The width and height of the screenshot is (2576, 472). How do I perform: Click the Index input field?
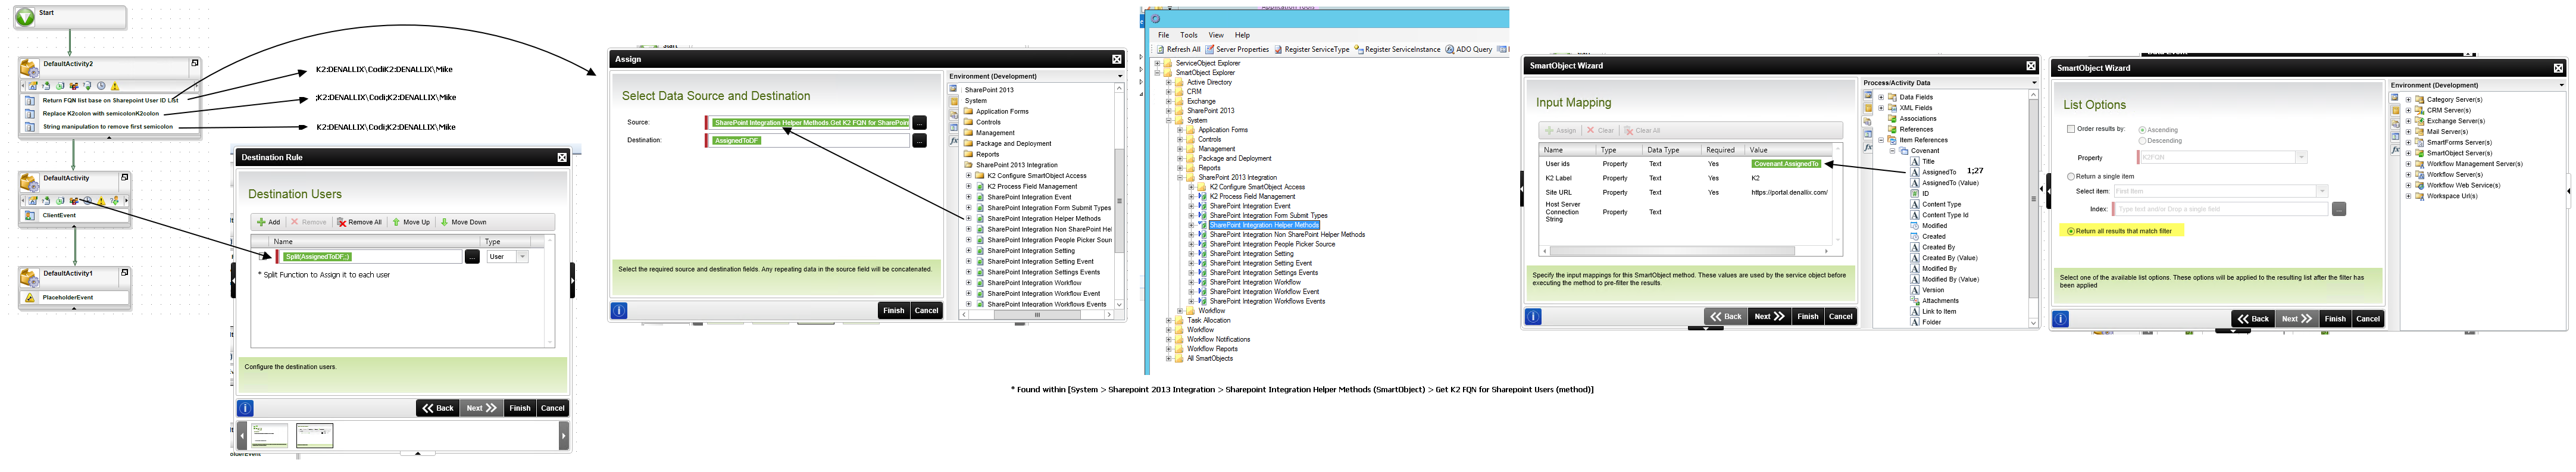[2220, 209]
